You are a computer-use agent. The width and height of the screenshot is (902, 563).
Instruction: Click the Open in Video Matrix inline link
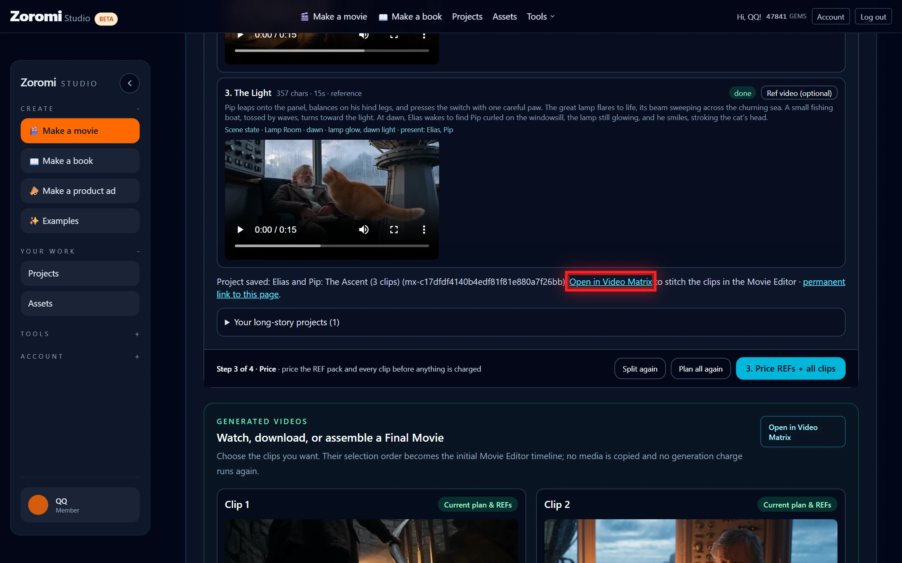pyautogui.click(x=611, y=281)
